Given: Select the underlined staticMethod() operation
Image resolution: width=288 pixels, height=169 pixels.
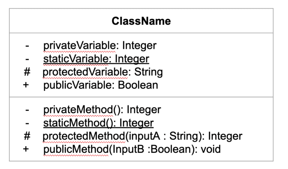Looking at the screenshot, I should pos(98,123).
